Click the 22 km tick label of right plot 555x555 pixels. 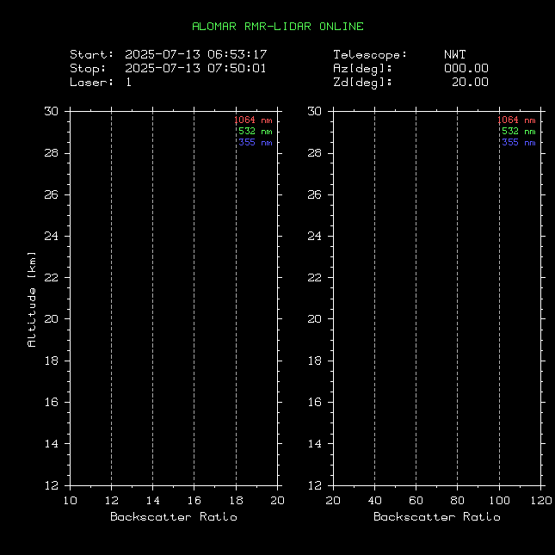[x=315, y=277]
